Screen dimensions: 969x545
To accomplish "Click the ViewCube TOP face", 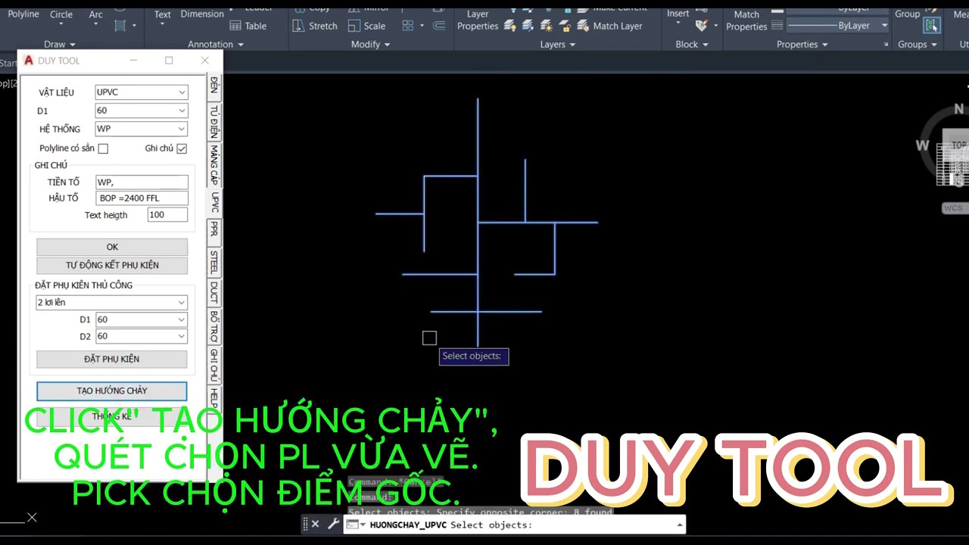I will point(959,145).
